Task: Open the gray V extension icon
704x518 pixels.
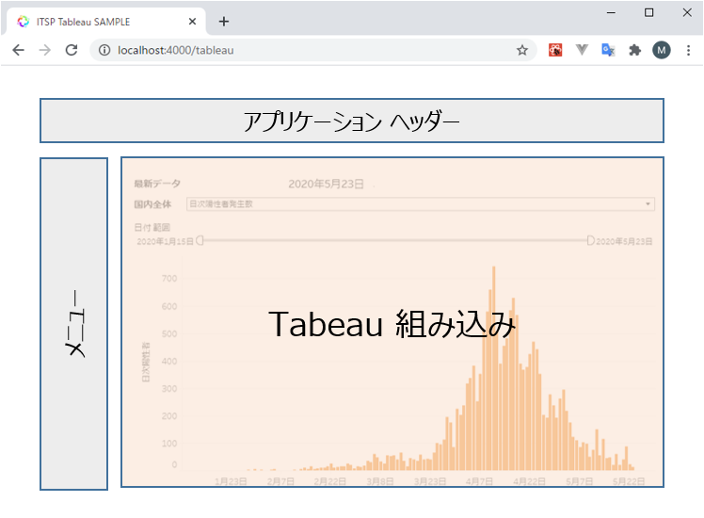Action: pos(582,50)
